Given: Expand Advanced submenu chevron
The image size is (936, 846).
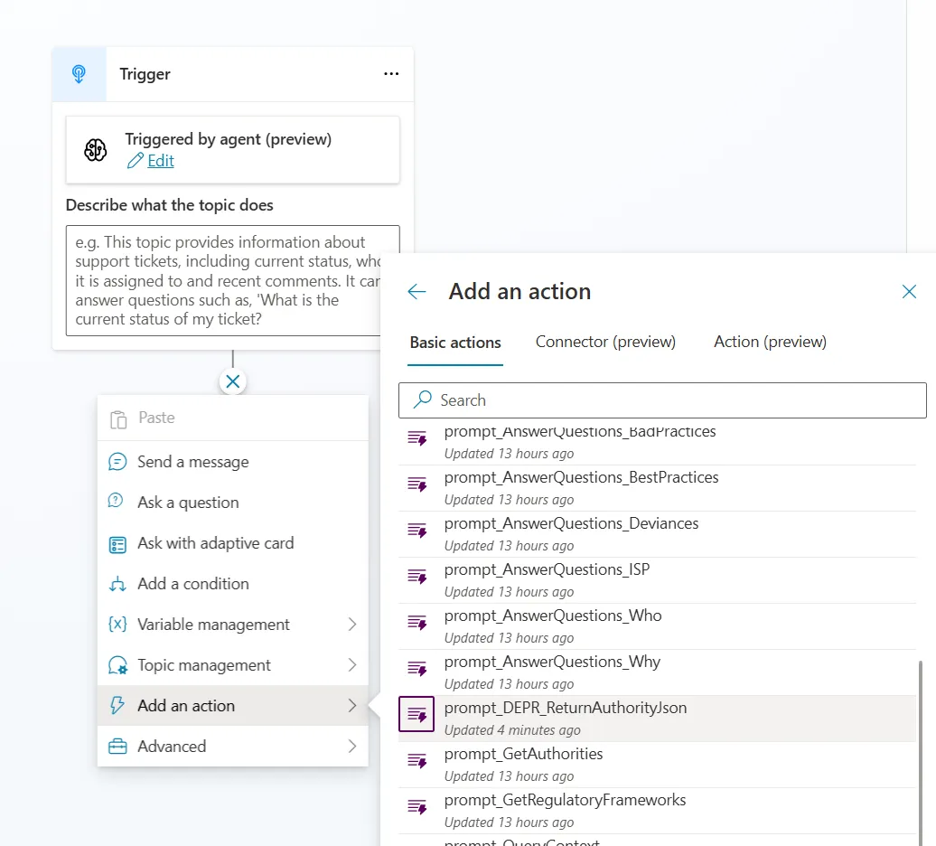Looking at the screenshot, I should pos(352,747).
